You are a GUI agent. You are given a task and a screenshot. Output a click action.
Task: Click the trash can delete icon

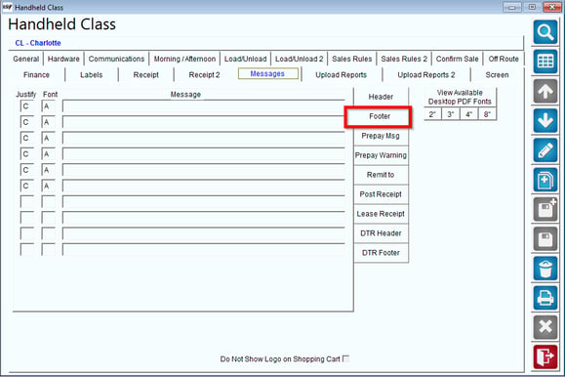[545, 269]
